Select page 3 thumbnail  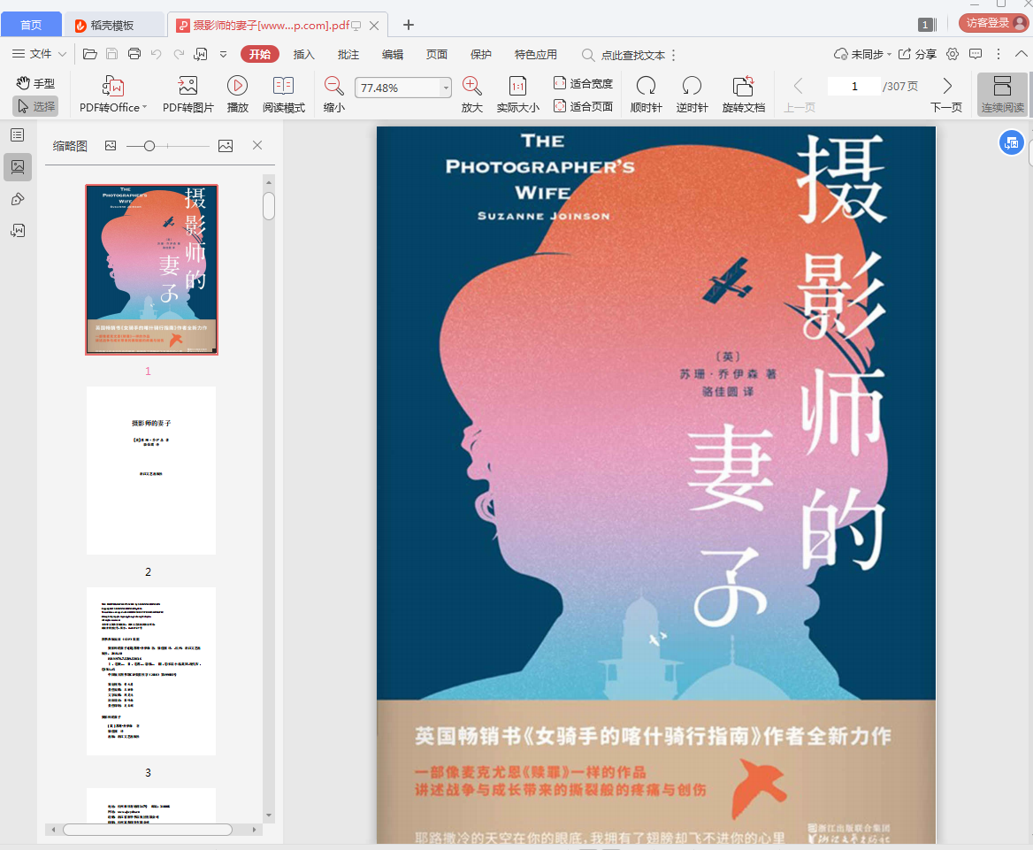point(151,670)
